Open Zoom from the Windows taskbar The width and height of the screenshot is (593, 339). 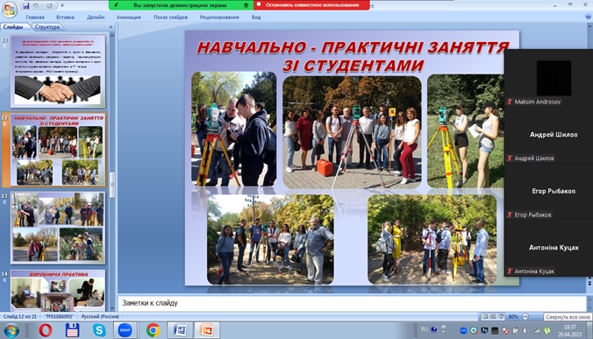point(125,330)
